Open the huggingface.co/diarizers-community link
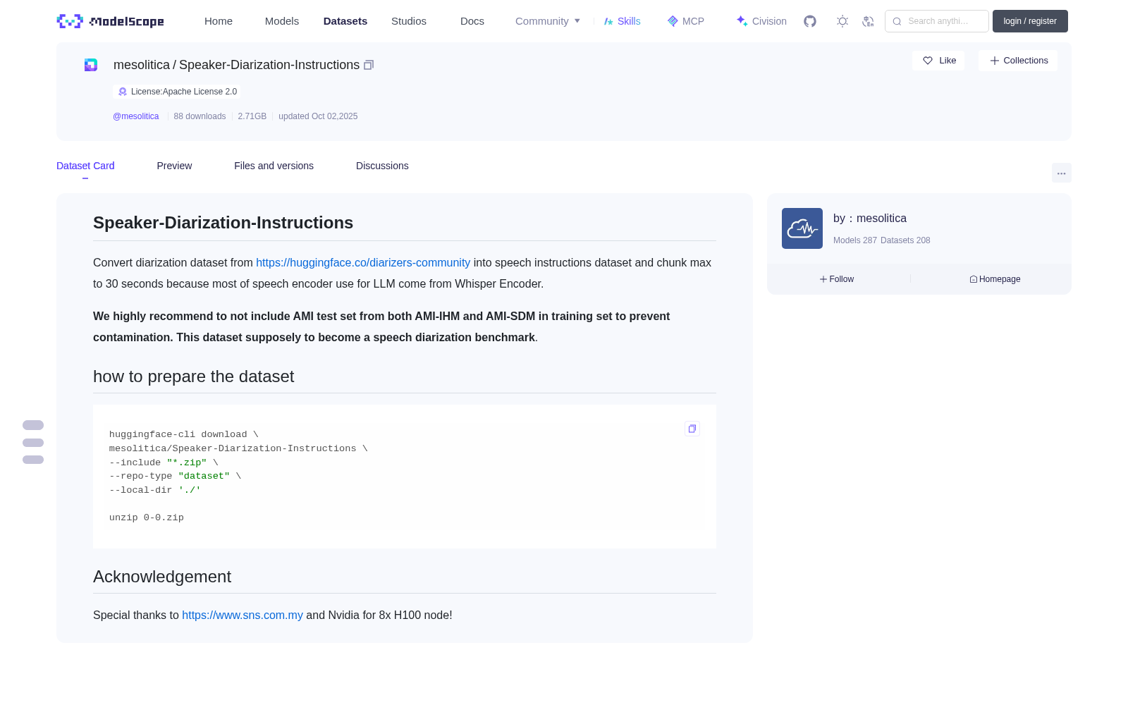This screenshot has width=1128, height=705. coord(363,262)
